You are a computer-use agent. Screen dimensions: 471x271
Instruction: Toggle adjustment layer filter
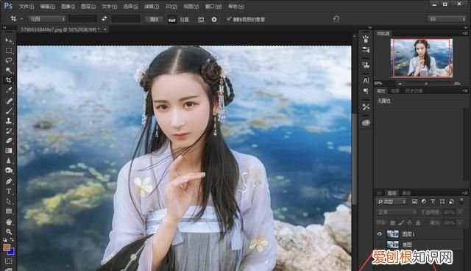(424, 202)
